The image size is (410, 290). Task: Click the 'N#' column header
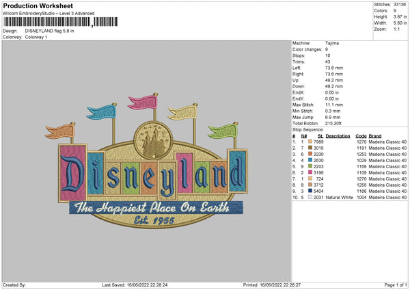303,136
